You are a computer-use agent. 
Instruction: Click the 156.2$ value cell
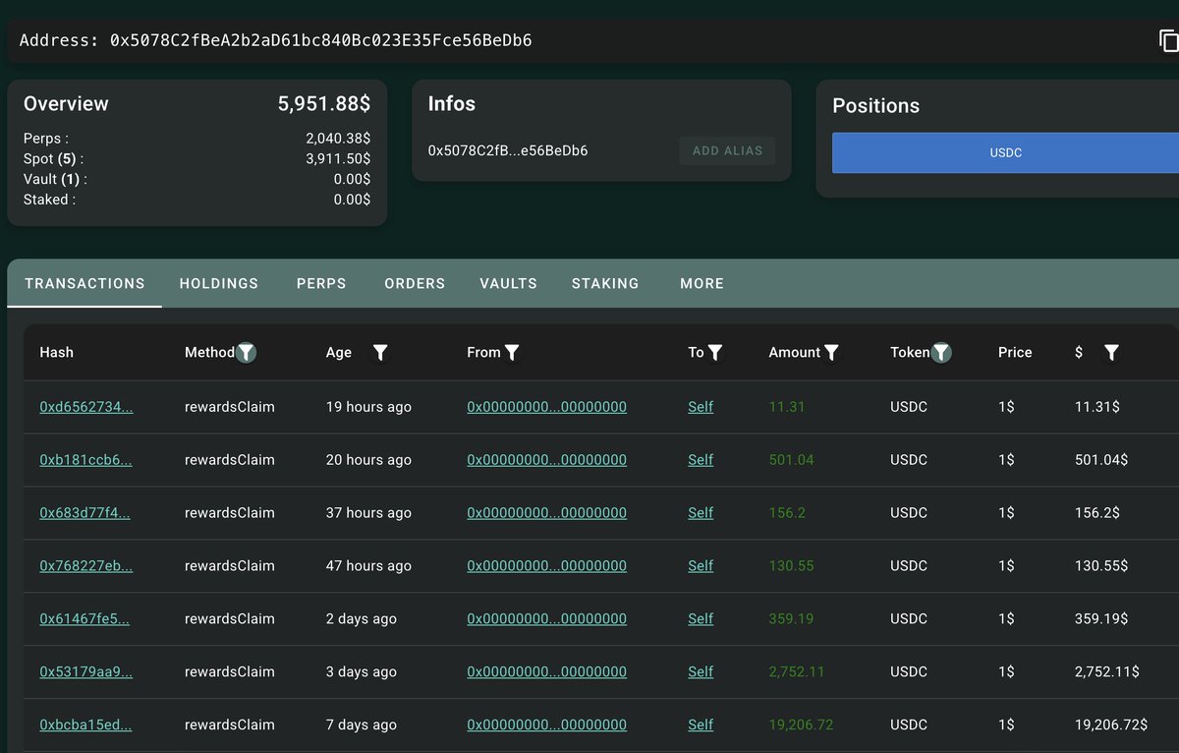tap(1097, 513)
